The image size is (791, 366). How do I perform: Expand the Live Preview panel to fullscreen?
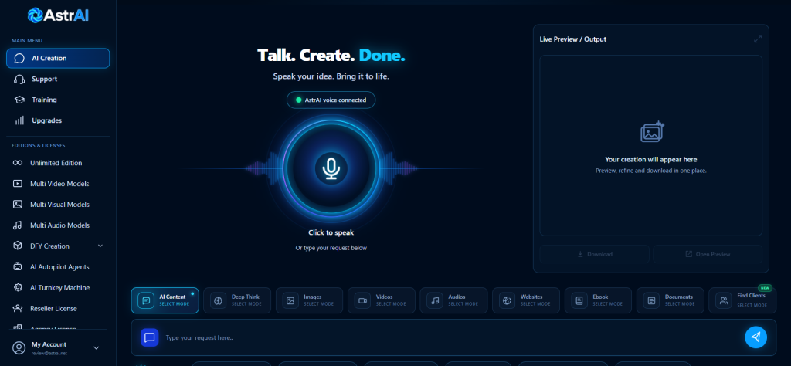[758, 39]
